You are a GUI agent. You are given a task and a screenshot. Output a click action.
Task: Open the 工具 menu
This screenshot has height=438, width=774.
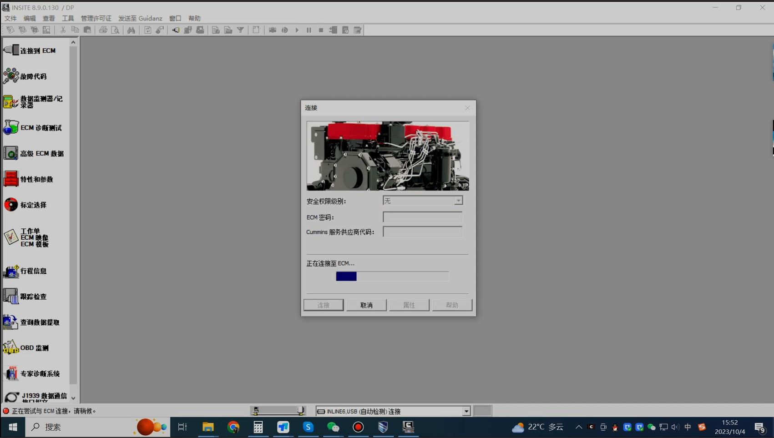click(x=68, y=18)
